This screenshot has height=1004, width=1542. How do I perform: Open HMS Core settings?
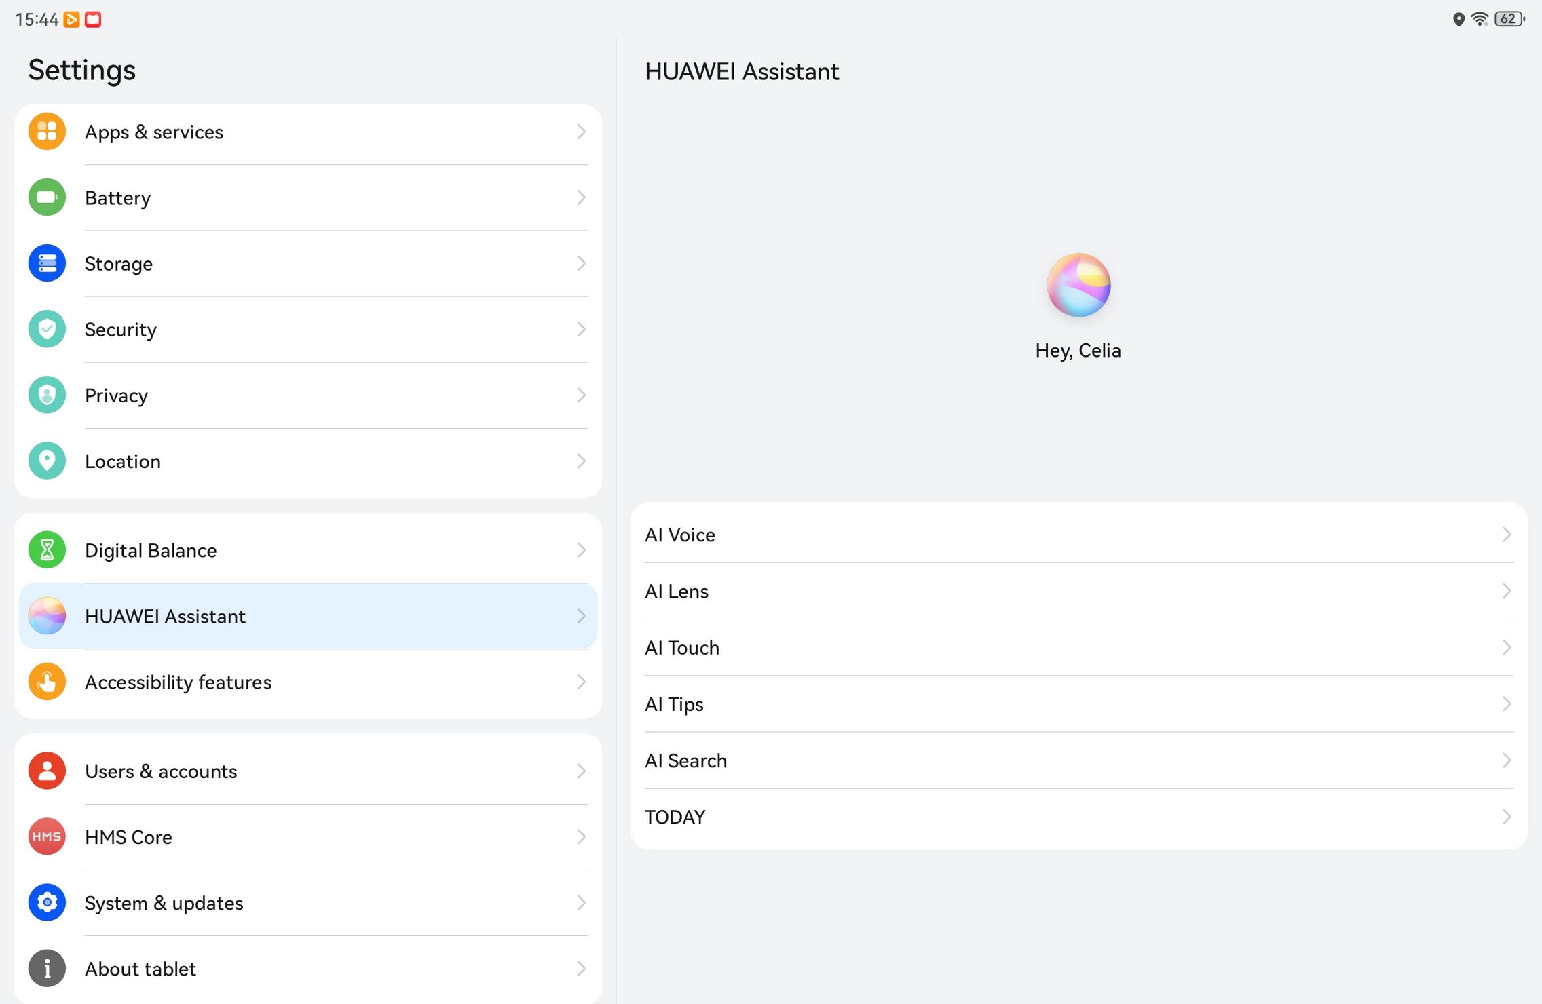308,837
